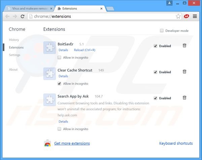Click the user profile icon in title bar
This screenshot has width=202, height=160.
(x=169, y=3)
